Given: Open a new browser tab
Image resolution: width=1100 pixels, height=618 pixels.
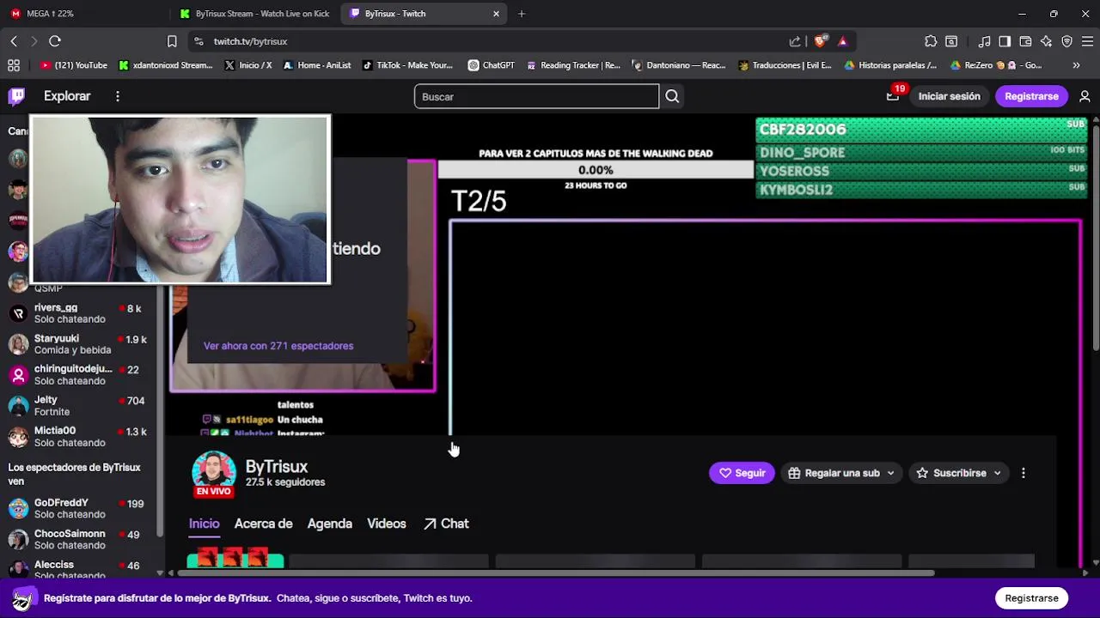Looking at the screenshot, I should click(x=522, y=14).
